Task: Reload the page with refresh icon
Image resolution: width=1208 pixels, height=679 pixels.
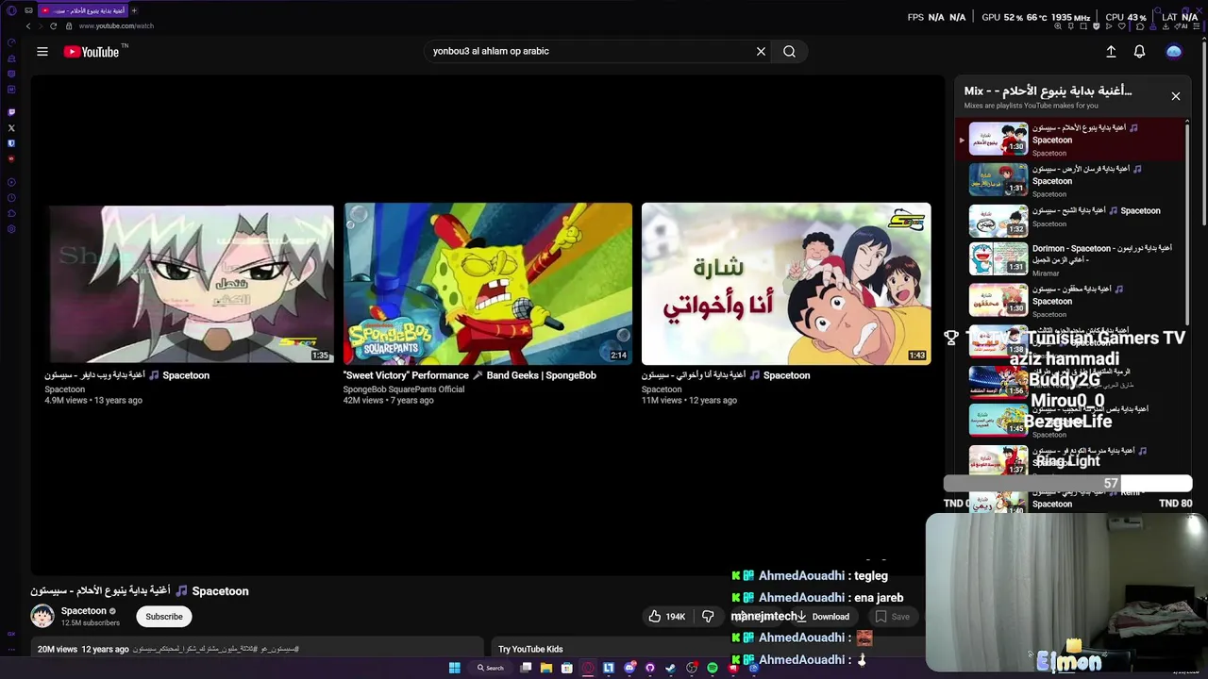Action: click(x=53, y=25)
